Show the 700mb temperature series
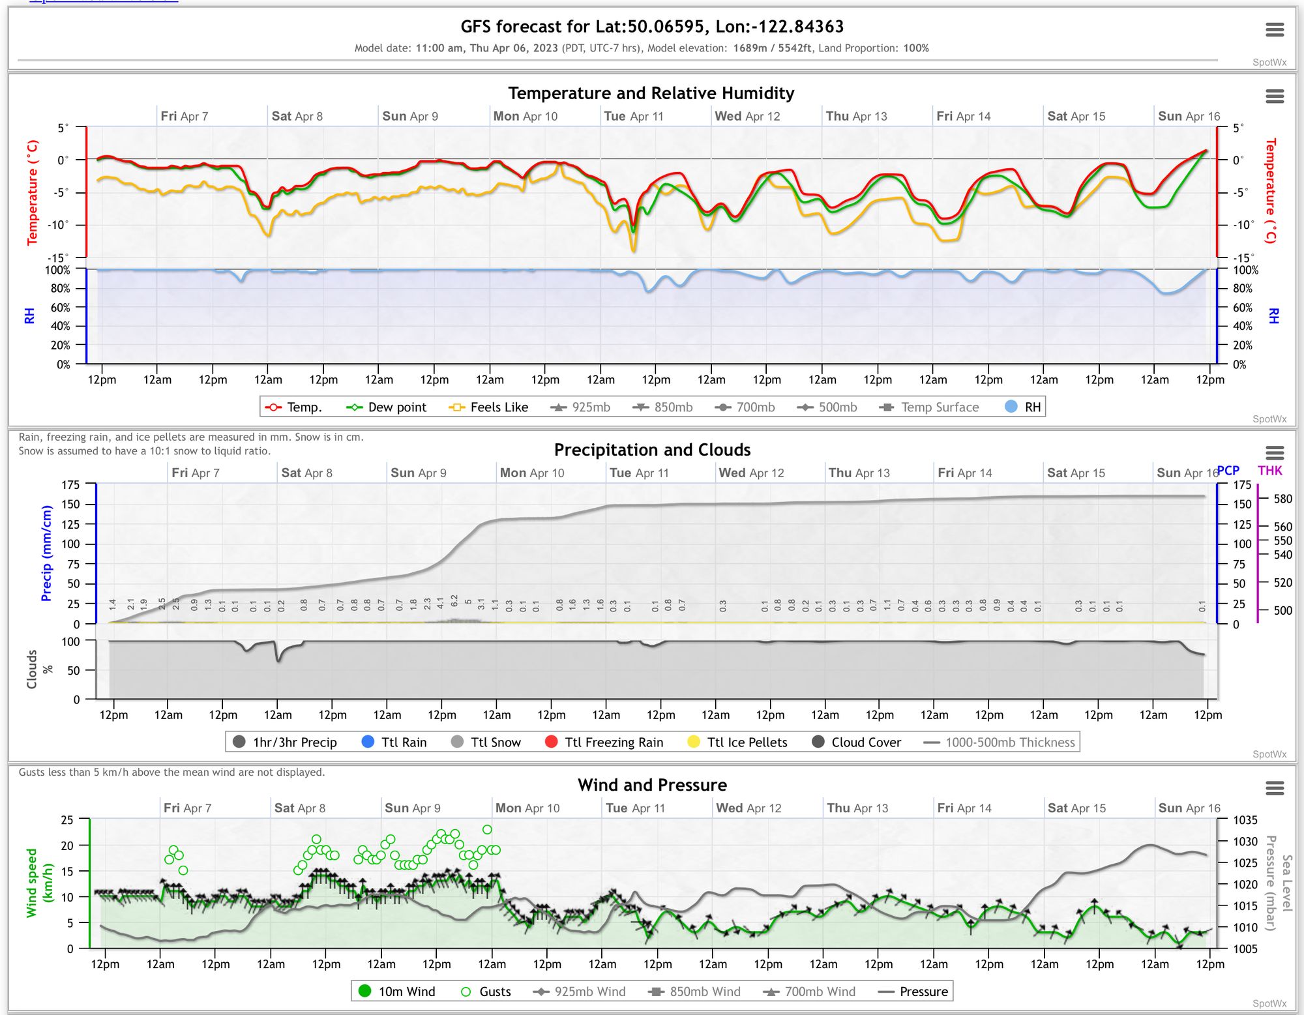1304x1015 pixels. [755, 407]
